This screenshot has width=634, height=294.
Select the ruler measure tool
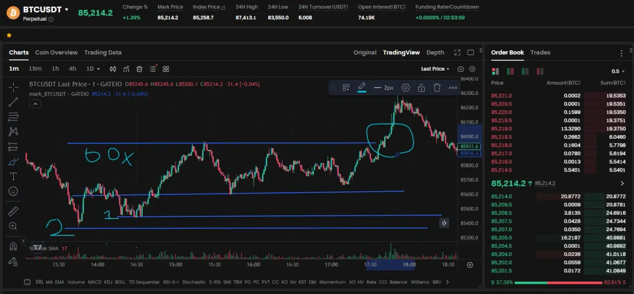click(x=13, y=212)
